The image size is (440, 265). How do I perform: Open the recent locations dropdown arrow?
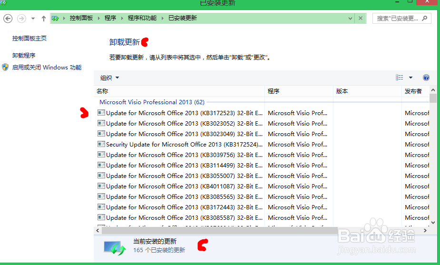click(x=33, y=19)
